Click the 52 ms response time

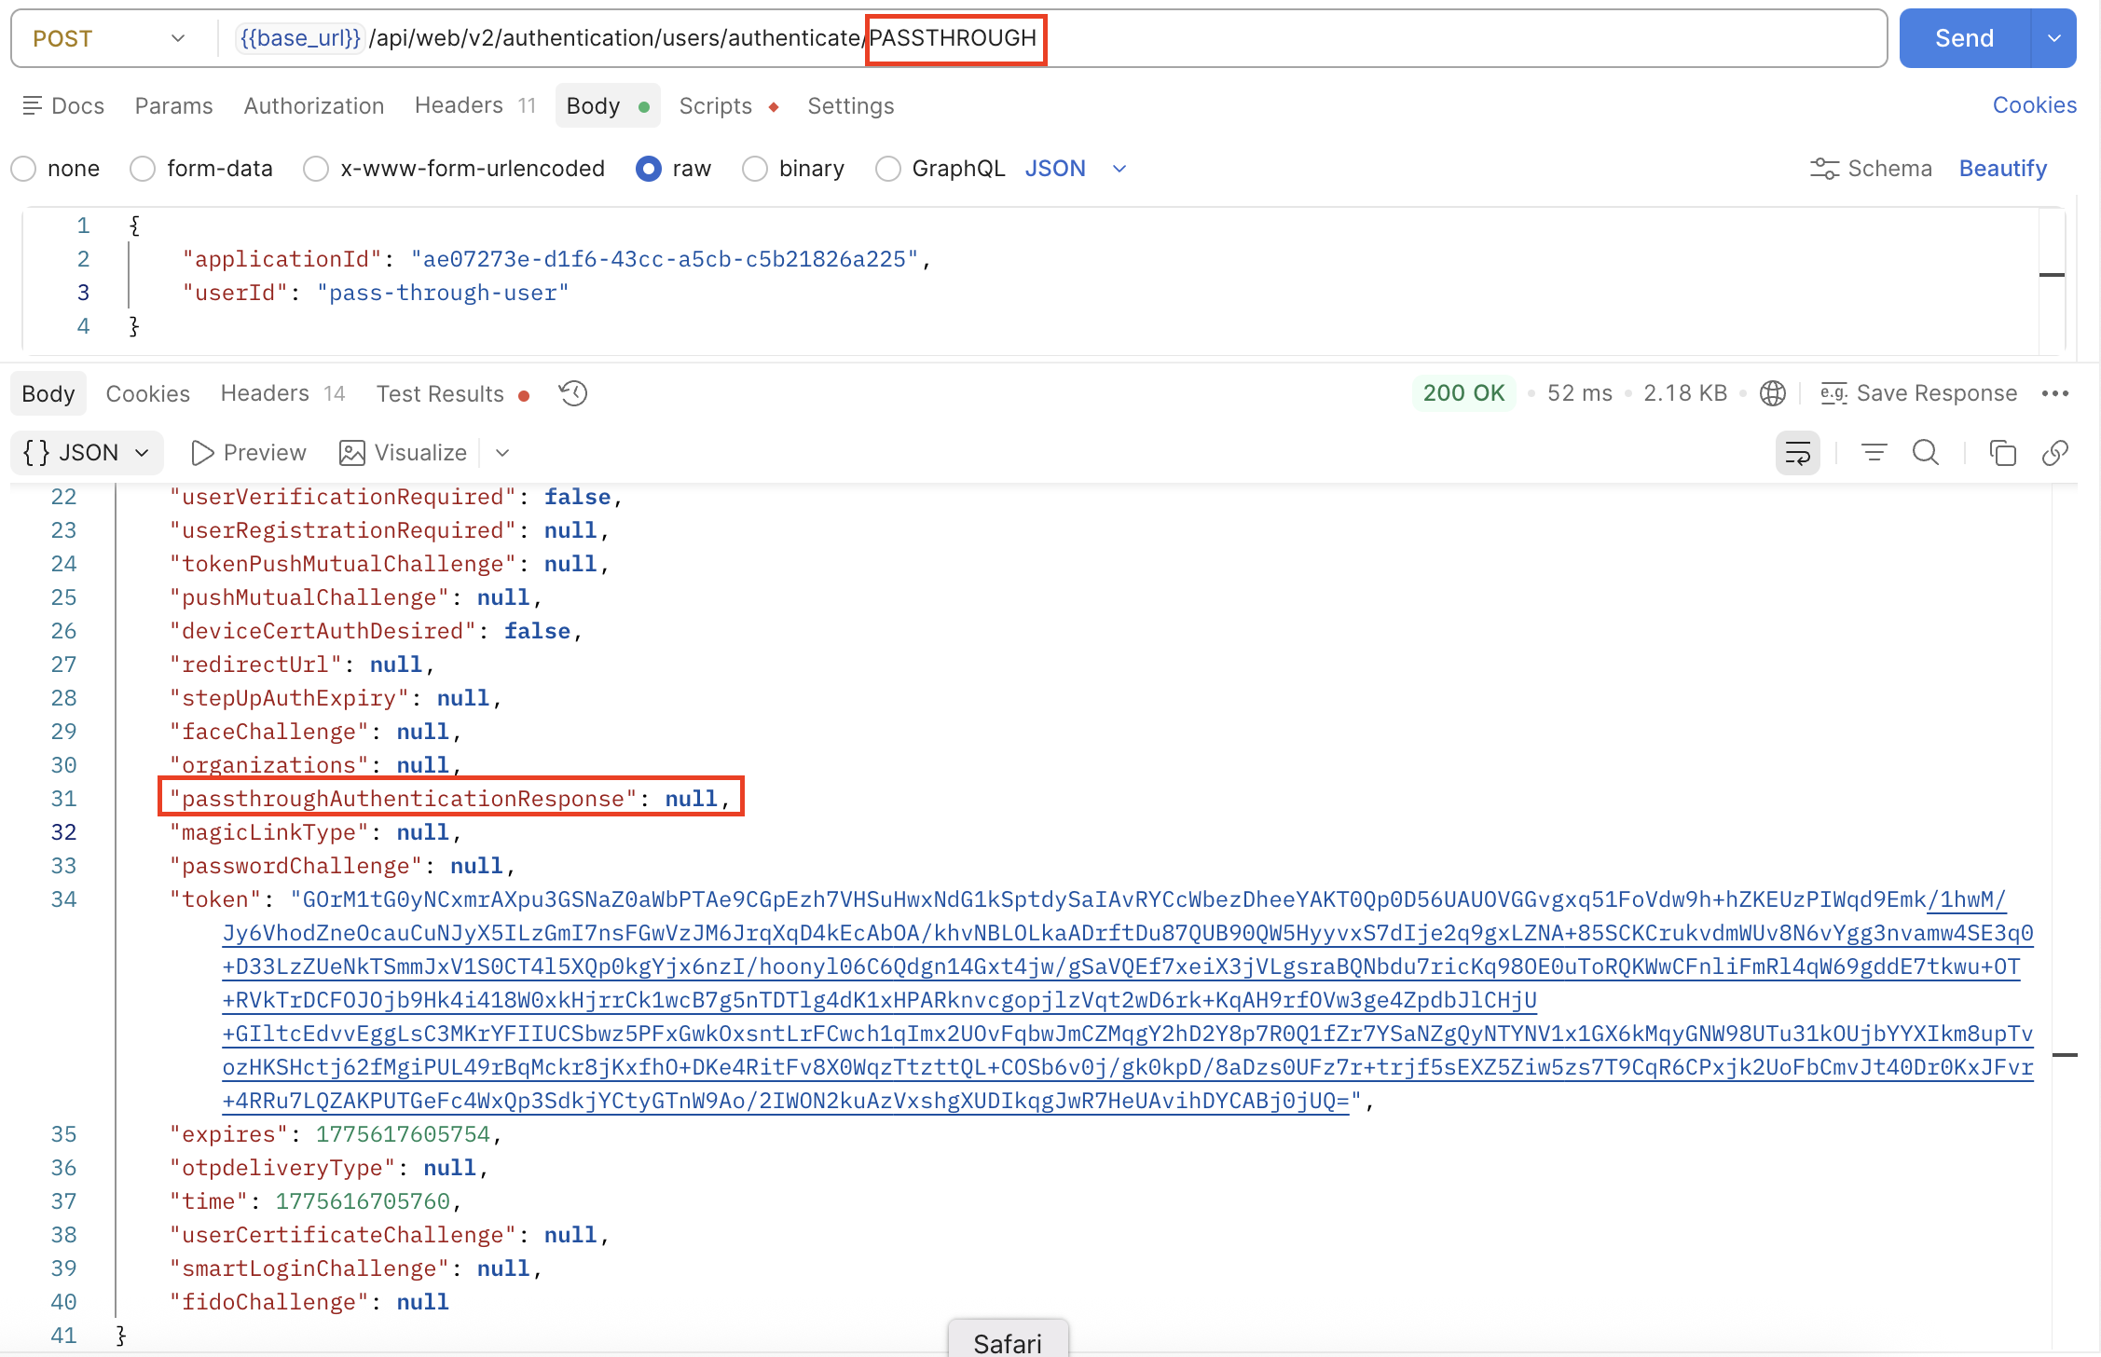click(x=1580, y=393)
